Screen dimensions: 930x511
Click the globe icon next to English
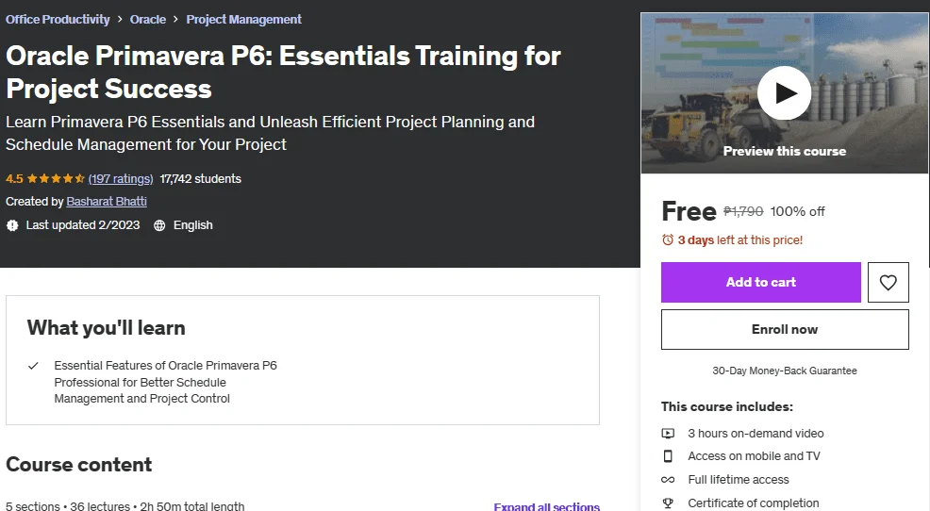(x=159, y=225)
